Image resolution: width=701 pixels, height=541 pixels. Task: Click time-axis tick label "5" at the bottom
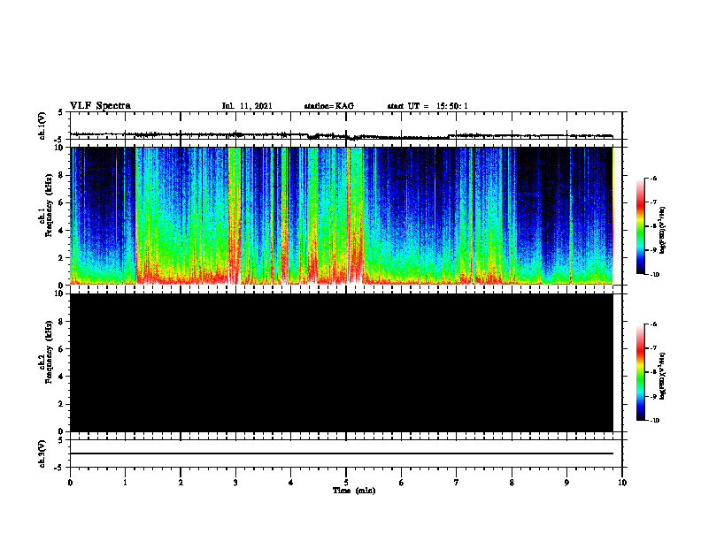tap(346, 483)
